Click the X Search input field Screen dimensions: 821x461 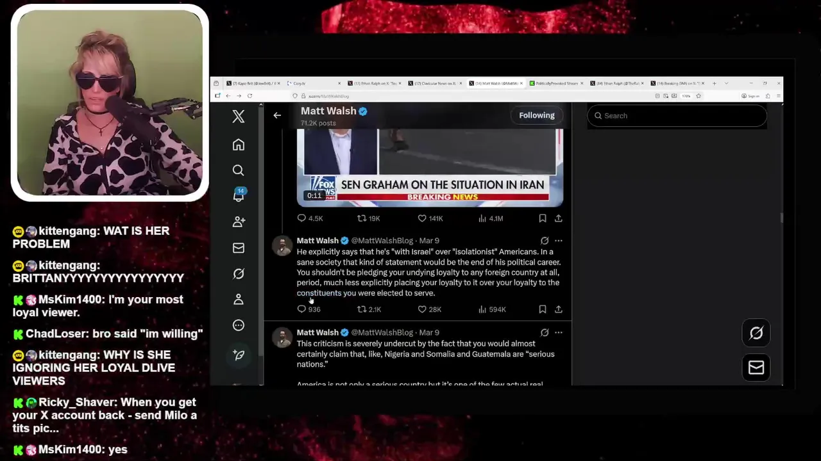pyautogui.click(x=677, y=116)
